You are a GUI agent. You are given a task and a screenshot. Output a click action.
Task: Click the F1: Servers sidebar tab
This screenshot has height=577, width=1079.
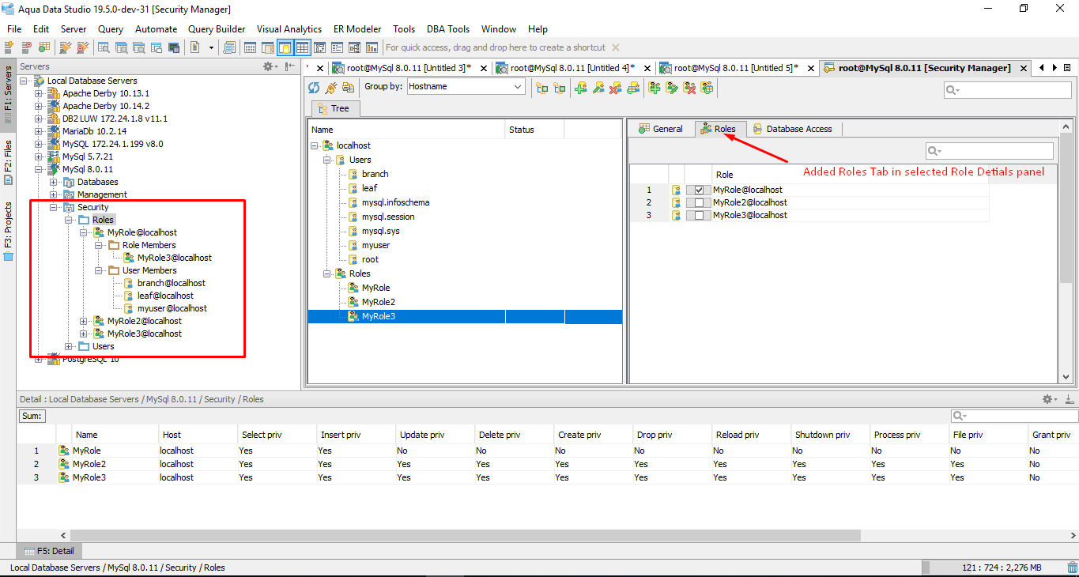click(8, 93)
